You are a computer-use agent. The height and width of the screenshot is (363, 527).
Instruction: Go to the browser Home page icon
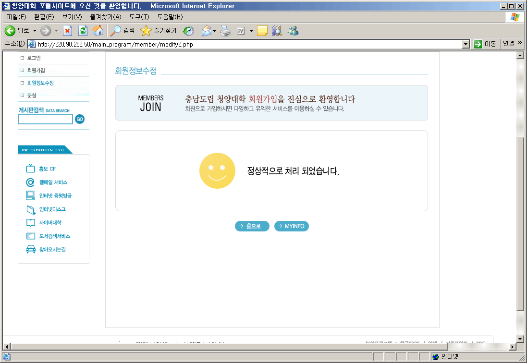coord(98,31)
